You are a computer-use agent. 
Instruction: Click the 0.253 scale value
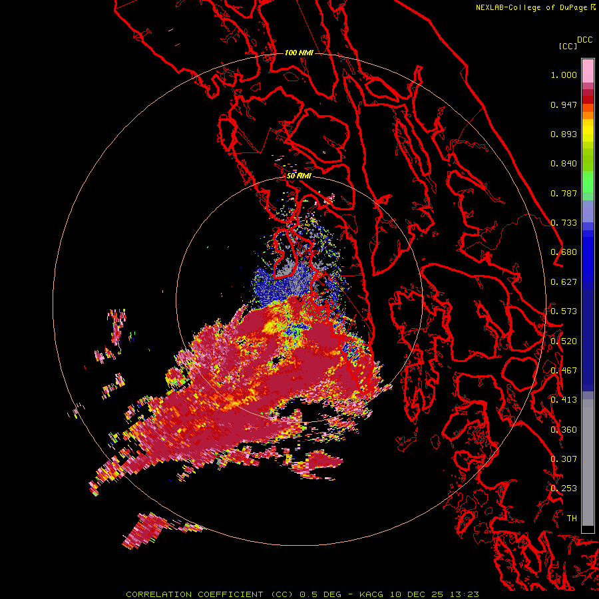[x=564, y=489]
